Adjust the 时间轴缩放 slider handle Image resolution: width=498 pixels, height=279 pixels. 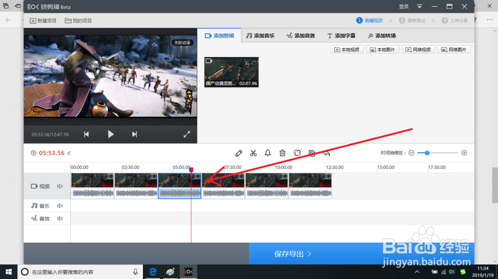427,153
